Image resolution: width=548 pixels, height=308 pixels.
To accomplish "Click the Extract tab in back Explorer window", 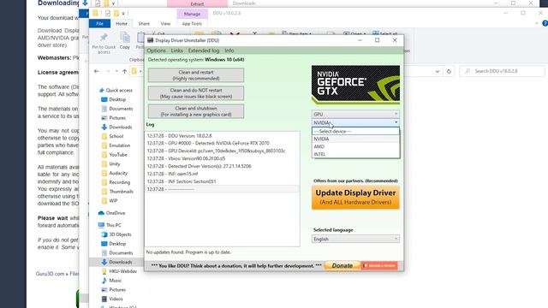I will point(197,3).
